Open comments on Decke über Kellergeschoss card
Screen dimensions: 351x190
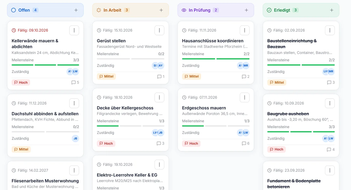(160, 143)
